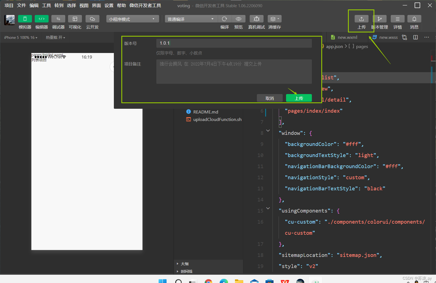Toggle the editor (编辑器) panel button
Screen dimensions: 436x283
pyautogui.click(x=42, y=19)
